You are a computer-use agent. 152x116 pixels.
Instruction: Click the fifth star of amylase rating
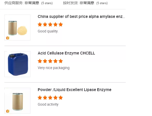point(61,24)
